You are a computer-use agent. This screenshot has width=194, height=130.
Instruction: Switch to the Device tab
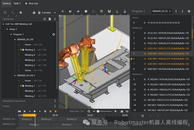coord(7,3)
